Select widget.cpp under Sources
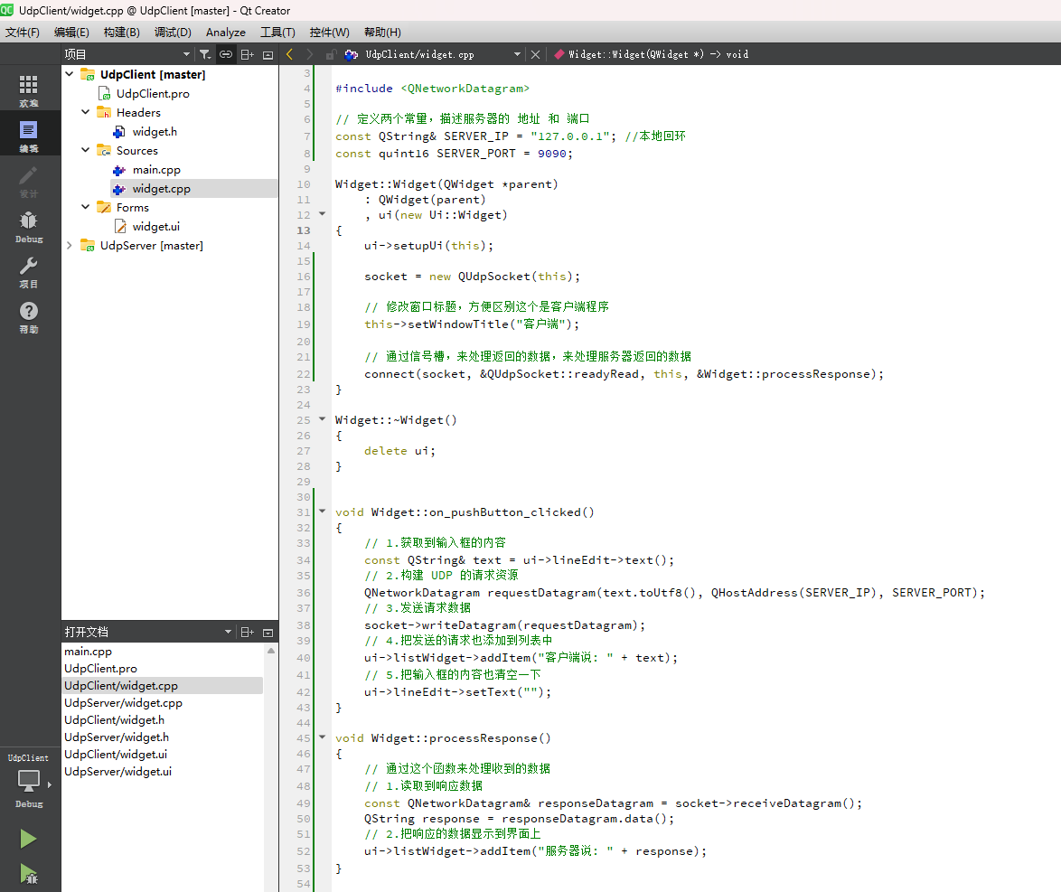Screen dimensions: 1061x892 [x=161, y=188]
